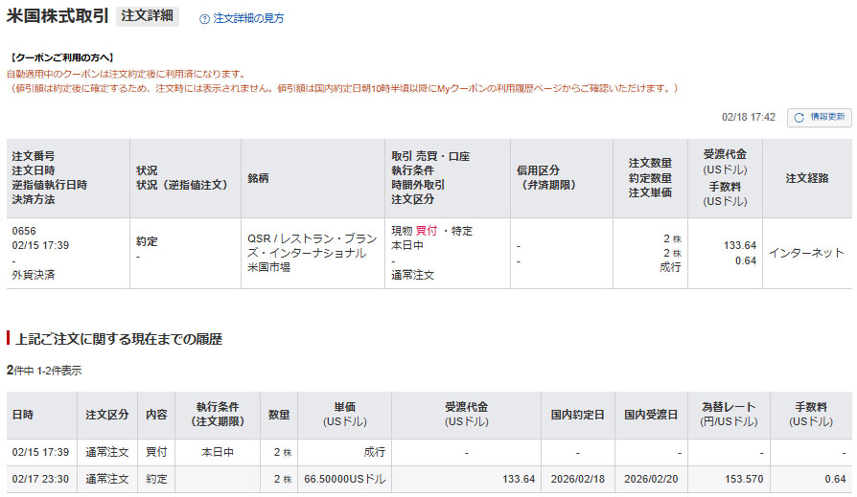857x497 pixels.
Task: Select the 02/17 23:30 history row date
Action: 38,479
